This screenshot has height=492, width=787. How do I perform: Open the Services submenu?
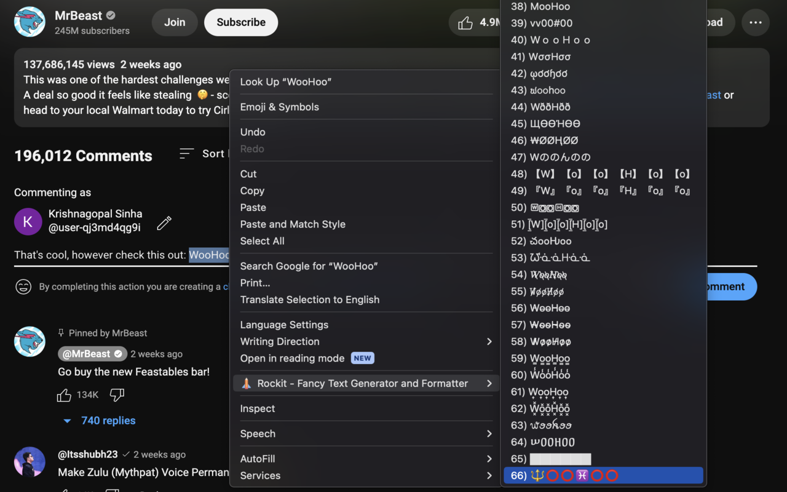click(366, 475)
